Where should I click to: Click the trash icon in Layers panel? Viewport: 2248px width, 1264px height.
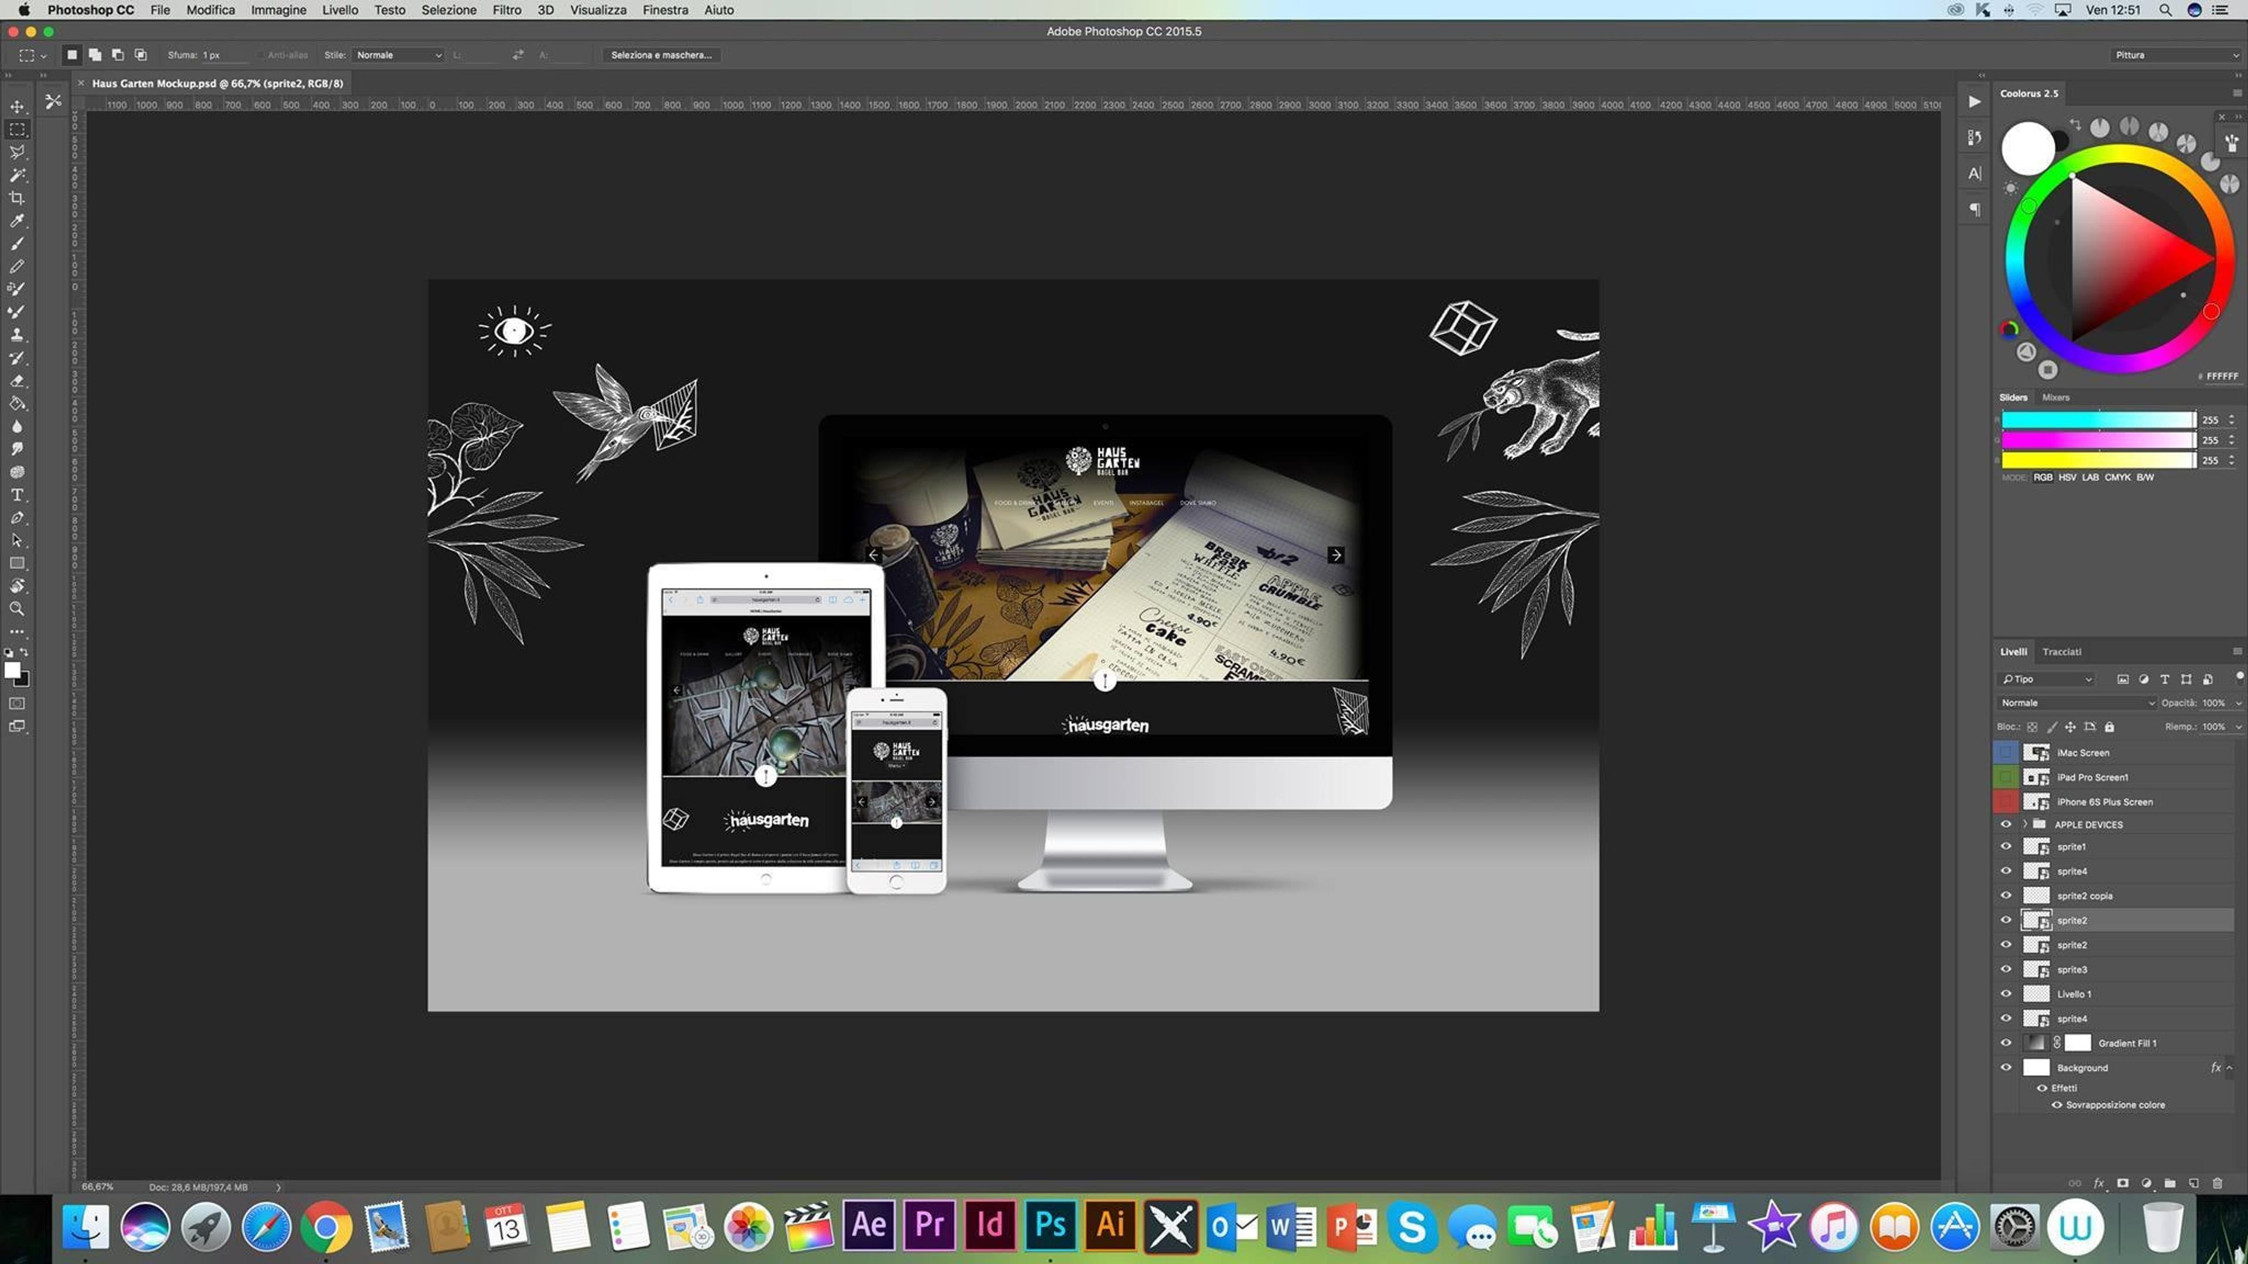click(x=2218, y=1184)
